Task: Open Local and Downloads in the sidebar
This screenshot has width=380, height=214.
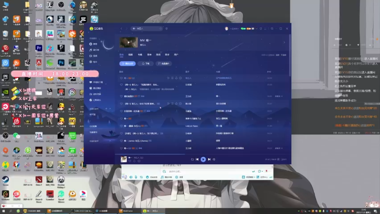Action: click(96, 82)
